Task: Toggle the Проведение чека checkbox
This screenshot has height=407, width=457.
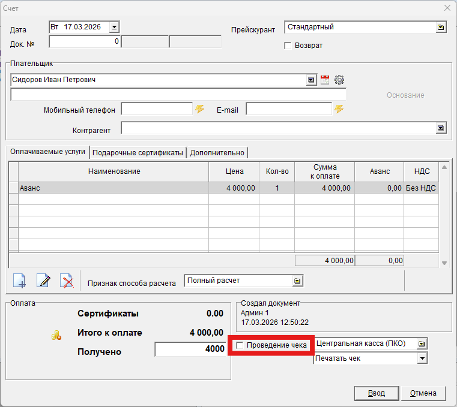Action: [240, 345]
